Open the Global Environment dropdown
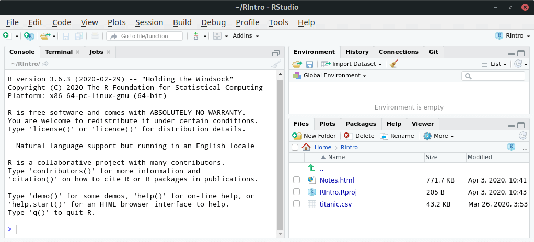 click(x=329, y=76)
